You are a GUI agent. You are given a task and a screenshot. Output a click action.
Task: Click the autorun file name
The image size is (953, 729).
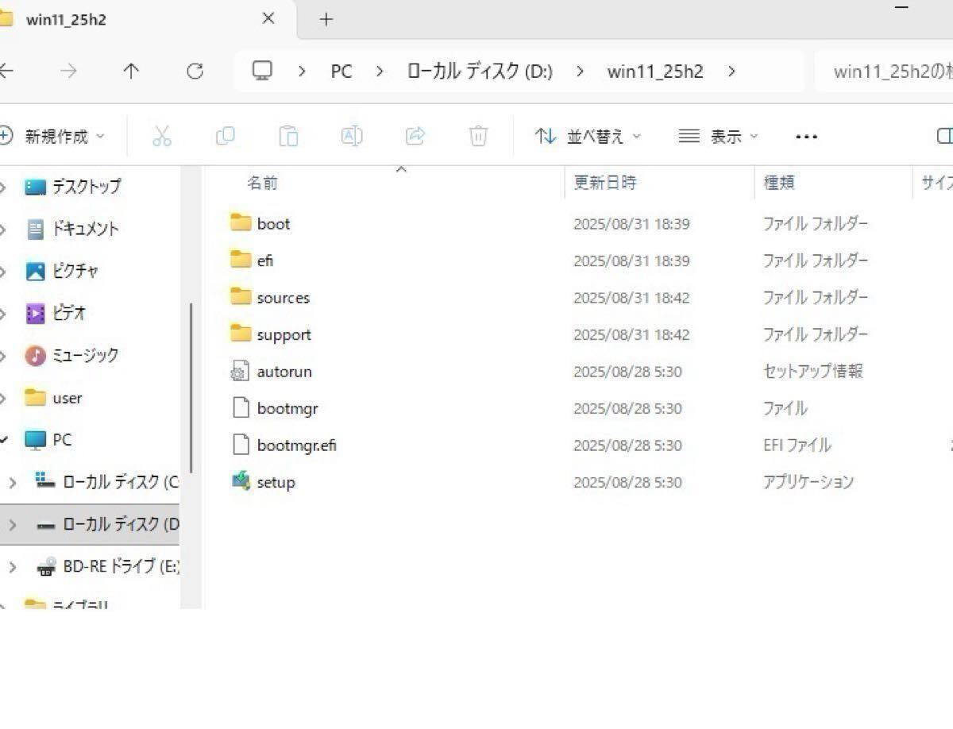(284, 371)
